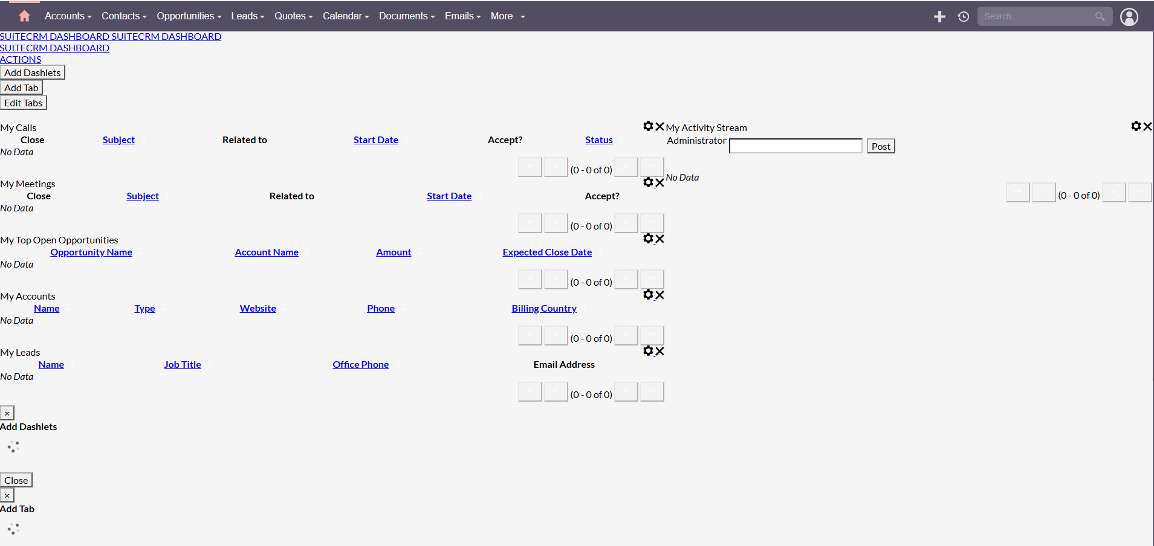Go to previous page in My Accounts

tap(556, 336)
